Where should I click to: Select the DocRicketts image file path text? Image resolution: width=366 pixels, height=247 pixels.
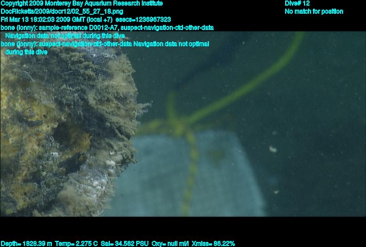(62, 12)
